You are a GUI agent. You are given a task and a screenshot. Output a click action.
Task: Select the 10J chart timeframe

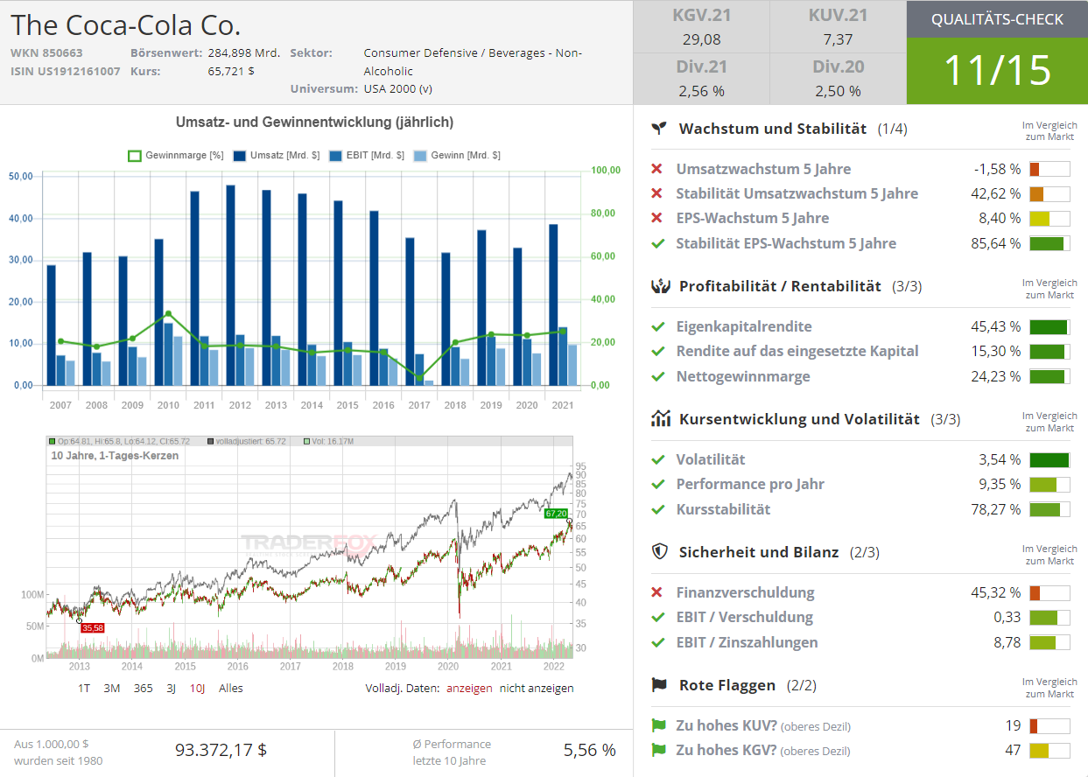point(198,689)
